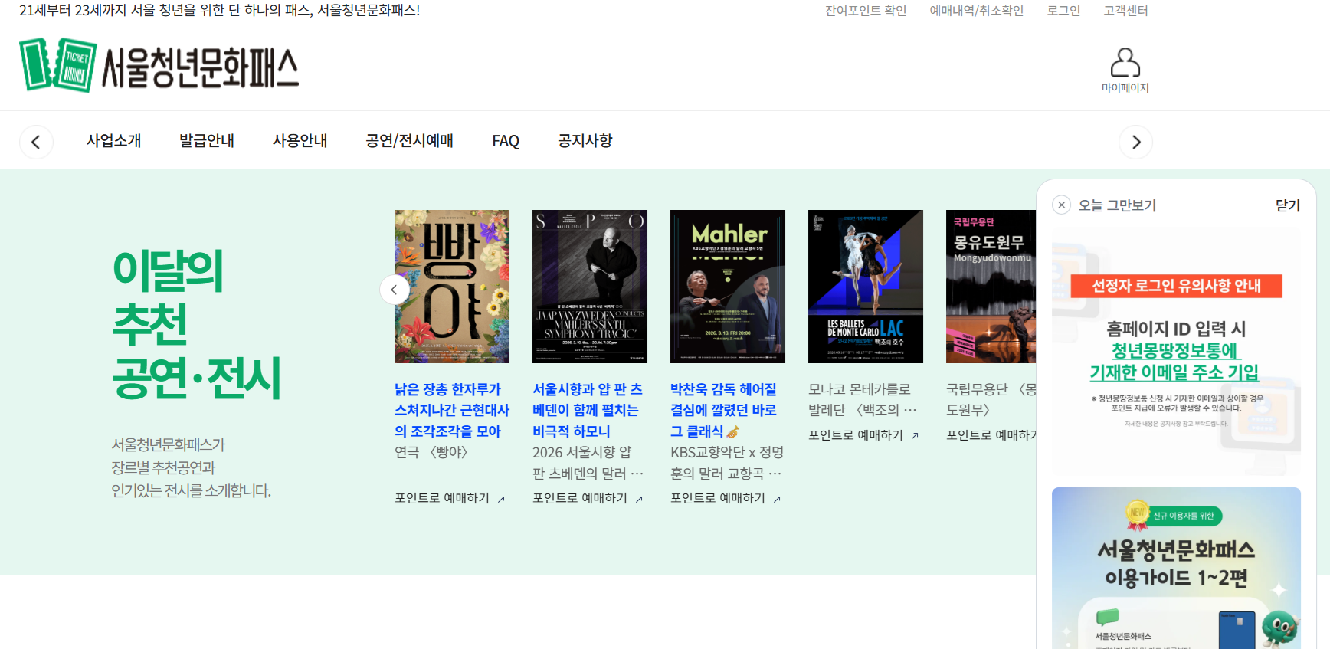Viewport: 1330px width, 649px height.
Task: Open FAQ menu item
Action: (x=506, y=141)
